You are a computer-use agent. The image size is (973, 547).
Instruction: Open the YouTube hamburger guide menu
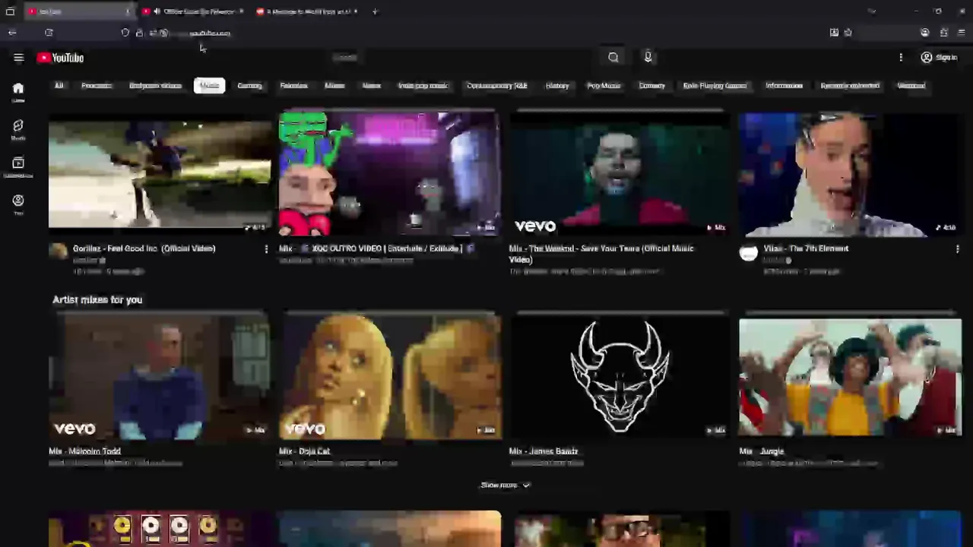pos(18,58)
